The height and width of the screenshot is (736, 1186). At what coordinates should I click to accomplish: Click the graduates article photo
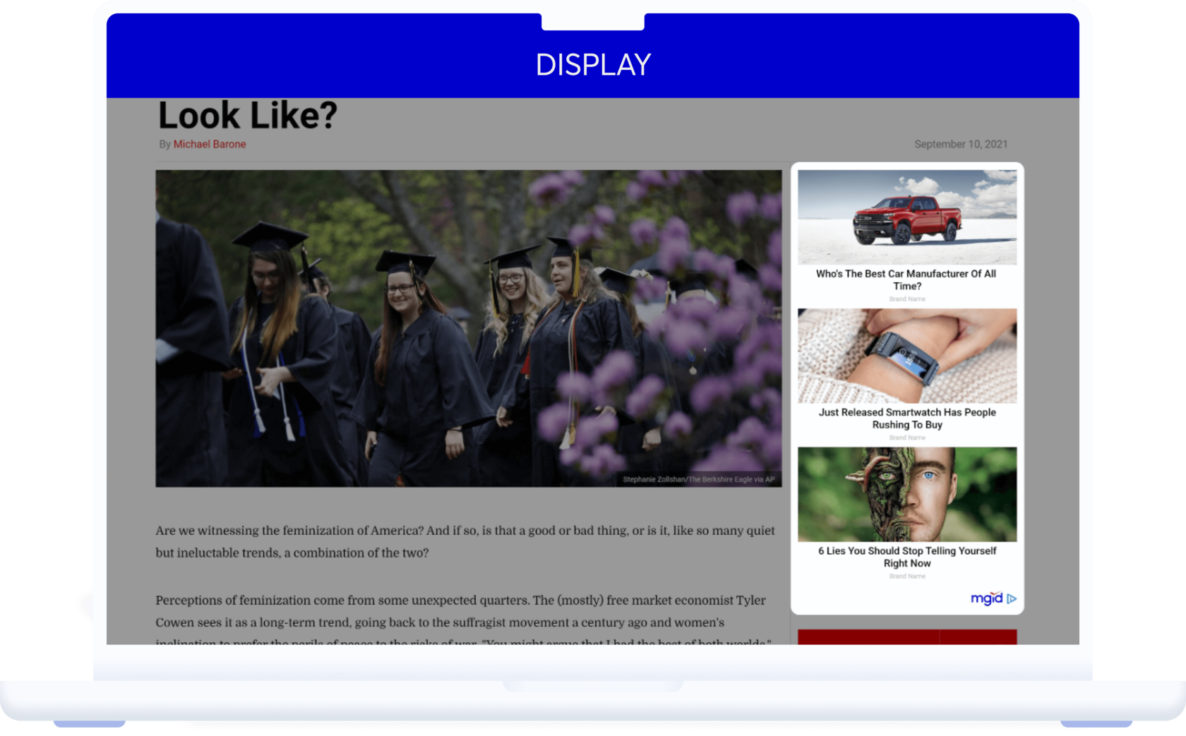469,328
